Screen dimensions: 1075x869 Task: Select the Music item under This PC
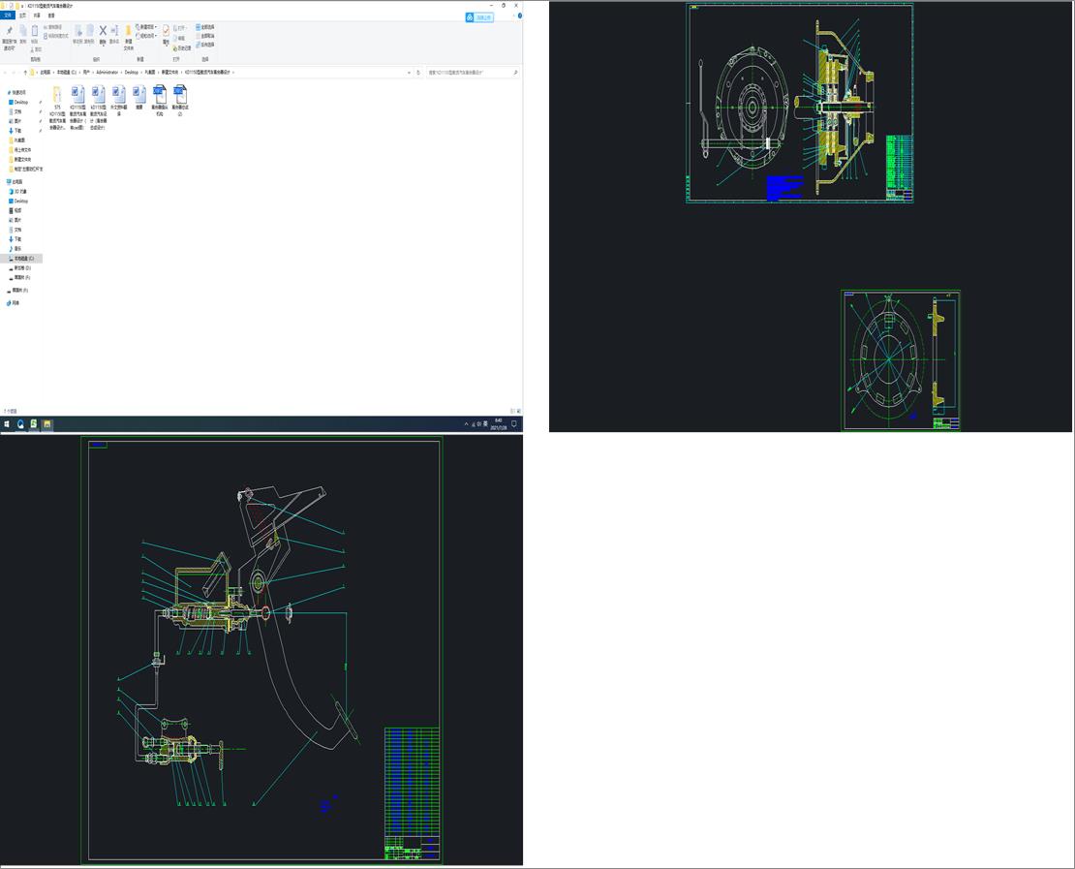(x=17, y=249)
